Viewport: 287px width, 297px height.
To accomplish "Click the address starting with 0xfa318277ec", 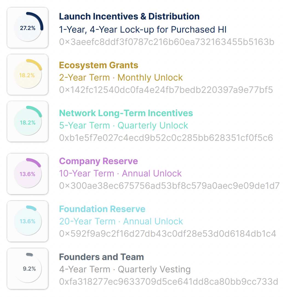I will point(168,281).
